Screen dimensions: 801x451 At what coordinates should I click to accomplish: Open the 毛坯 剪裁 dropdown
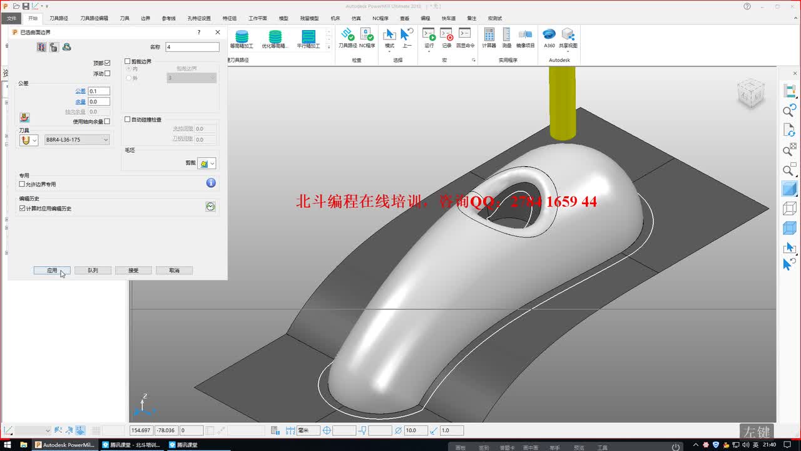coord(207,163)
